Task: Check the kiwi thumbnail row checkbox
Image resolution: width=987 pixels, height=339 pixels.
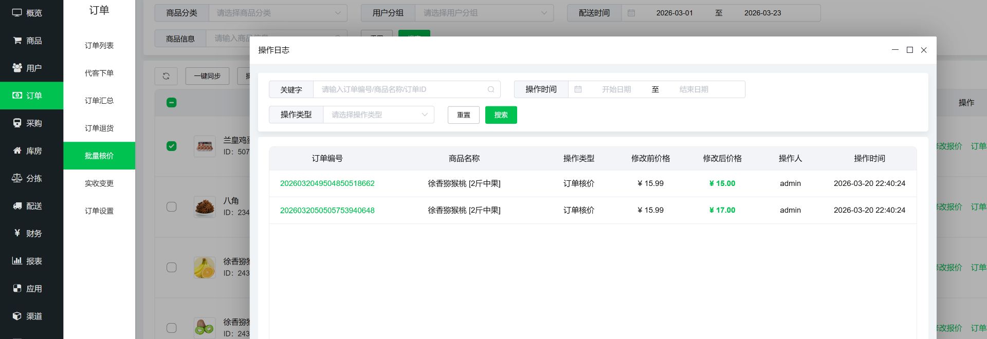Action: point(172,328)
